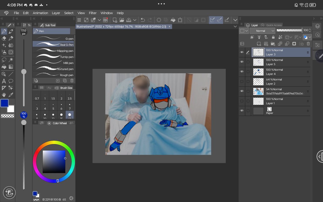The height and width of the screenshot is (202, 323).
Task: Show Layer 2 by clicking its visibility box
Action: (x=242, y=81)
